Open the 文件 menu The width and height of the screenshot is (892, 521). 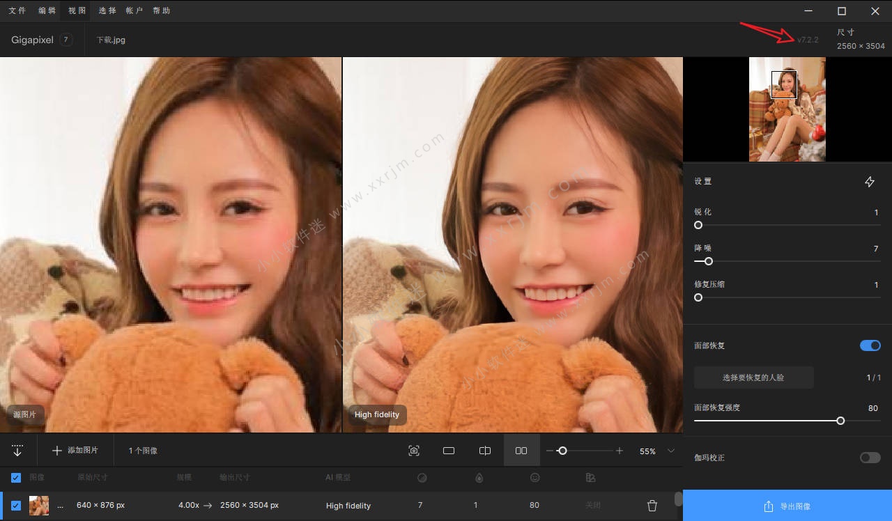[17, 10]
